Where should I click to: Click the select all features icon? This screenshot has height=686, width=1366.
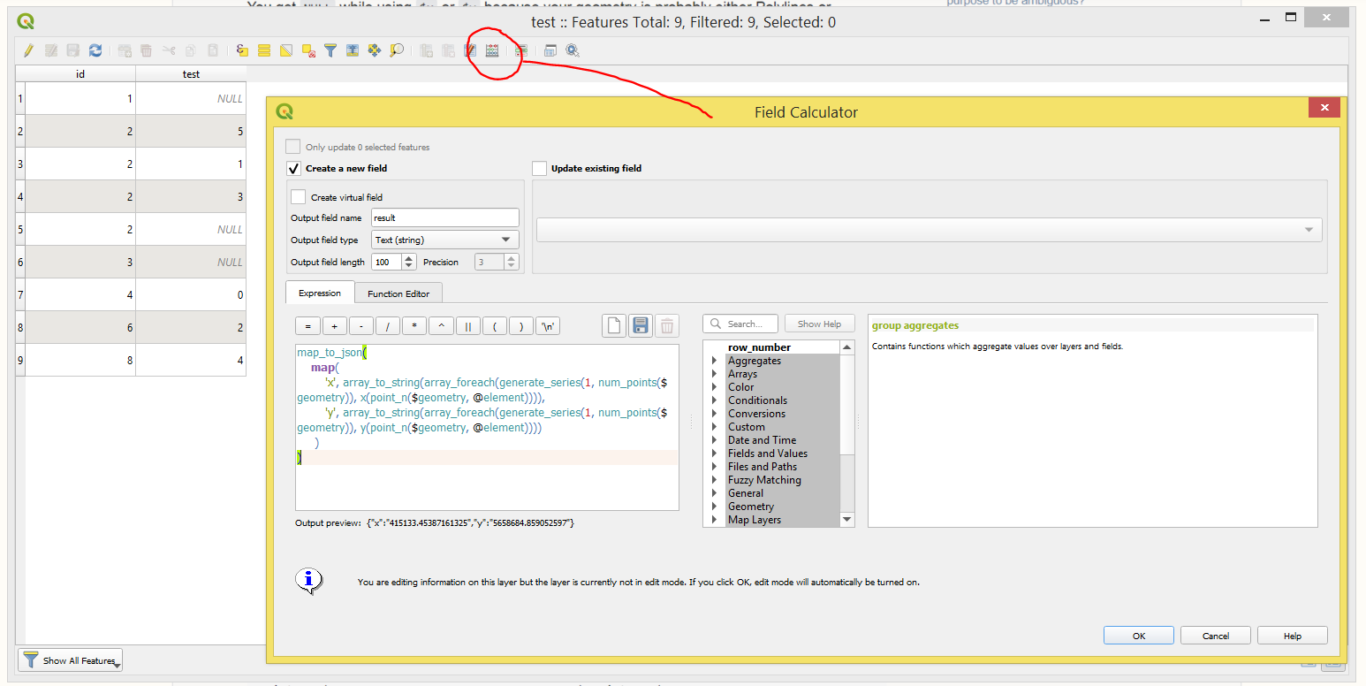pyautogui.click(x=264, y=51)
